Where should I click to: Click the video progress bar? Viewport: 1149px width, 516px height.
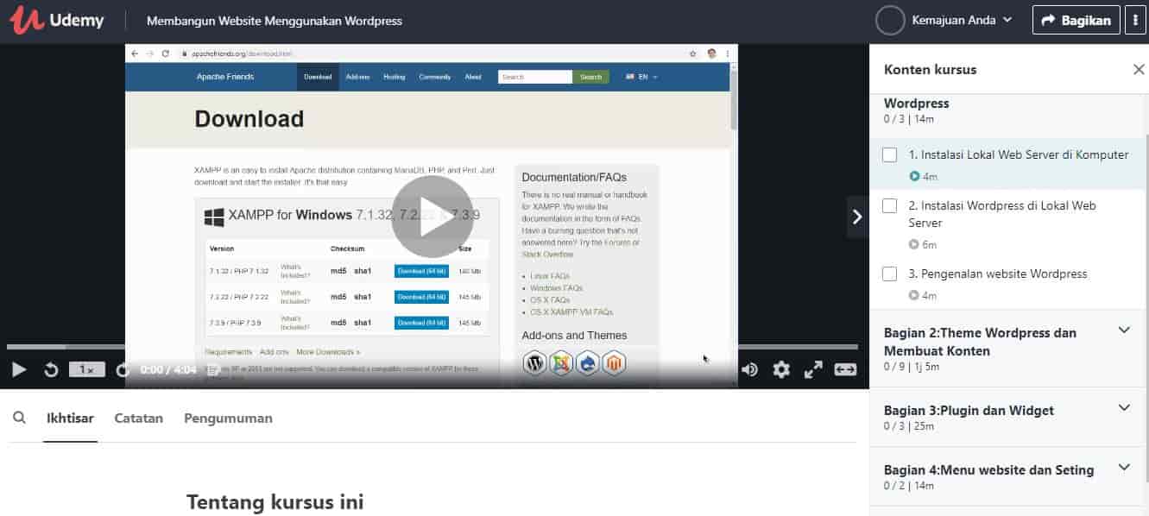(x=432, y=347)
